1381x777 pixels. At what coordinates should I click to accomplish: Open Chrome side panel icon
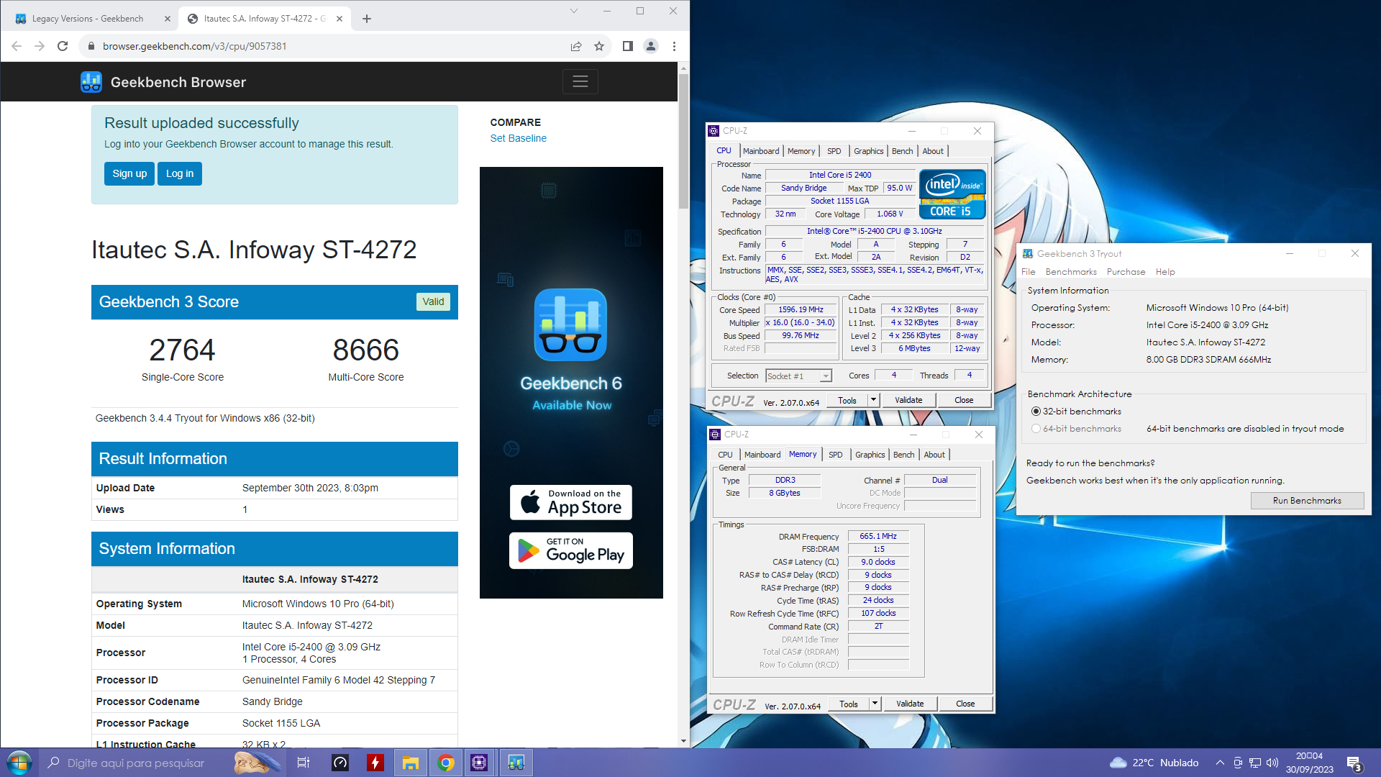coord(627,46)
